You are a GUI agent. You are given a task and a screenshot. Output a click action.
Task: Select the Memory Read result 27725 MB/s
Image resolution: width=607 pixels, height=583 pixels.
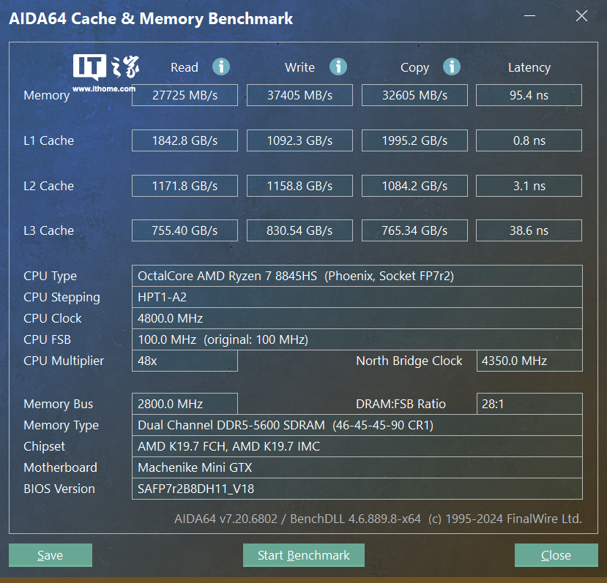tap(185, 95)
